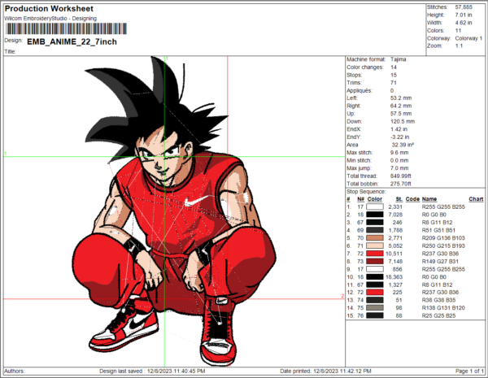This screenshot has height=378, width=488.
Task: Click the Right value 64.2 mm
Action: [401, 106]
